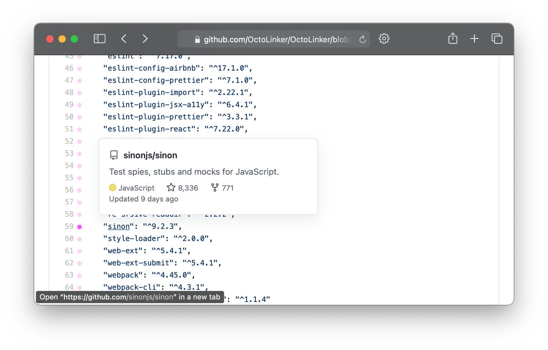Select line number 51
The image size is (548, 350).
pyautogui.click(x=69, y=129)
